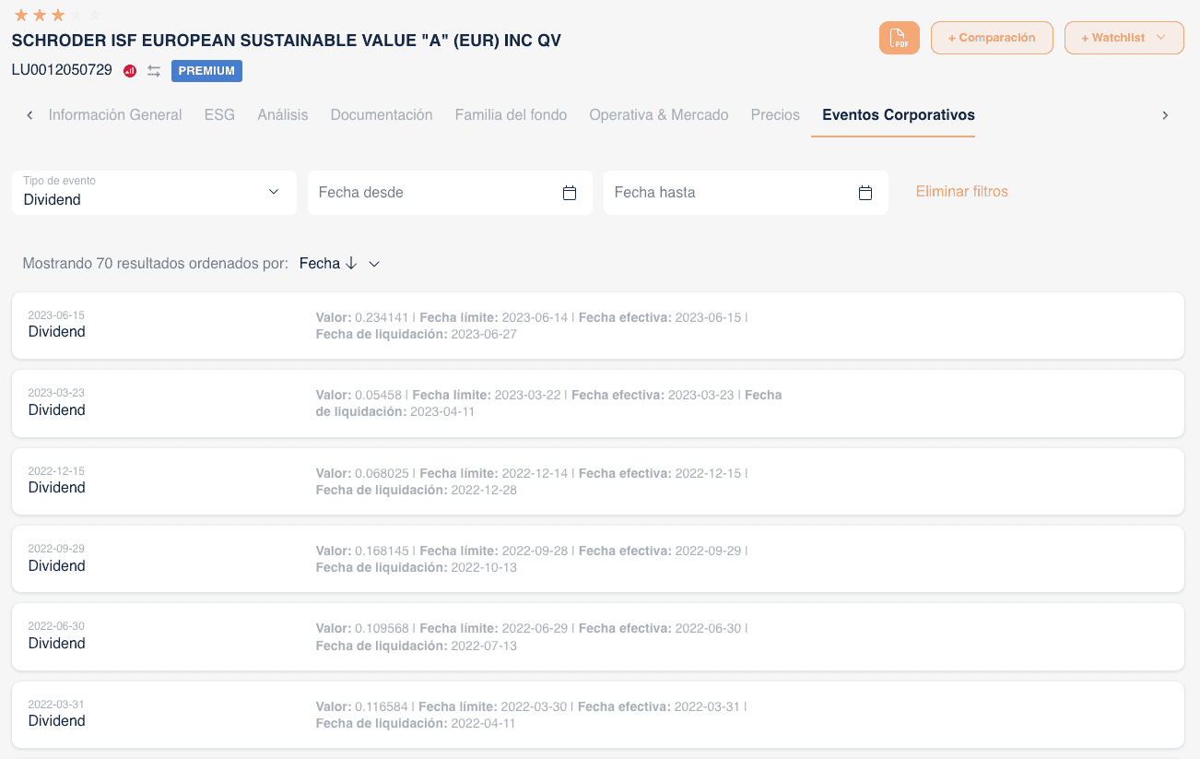The width and height of the screenshot is (1200, 759).
Task: Expand the sort order dropdown by Fecha
Action: point(339,264)
